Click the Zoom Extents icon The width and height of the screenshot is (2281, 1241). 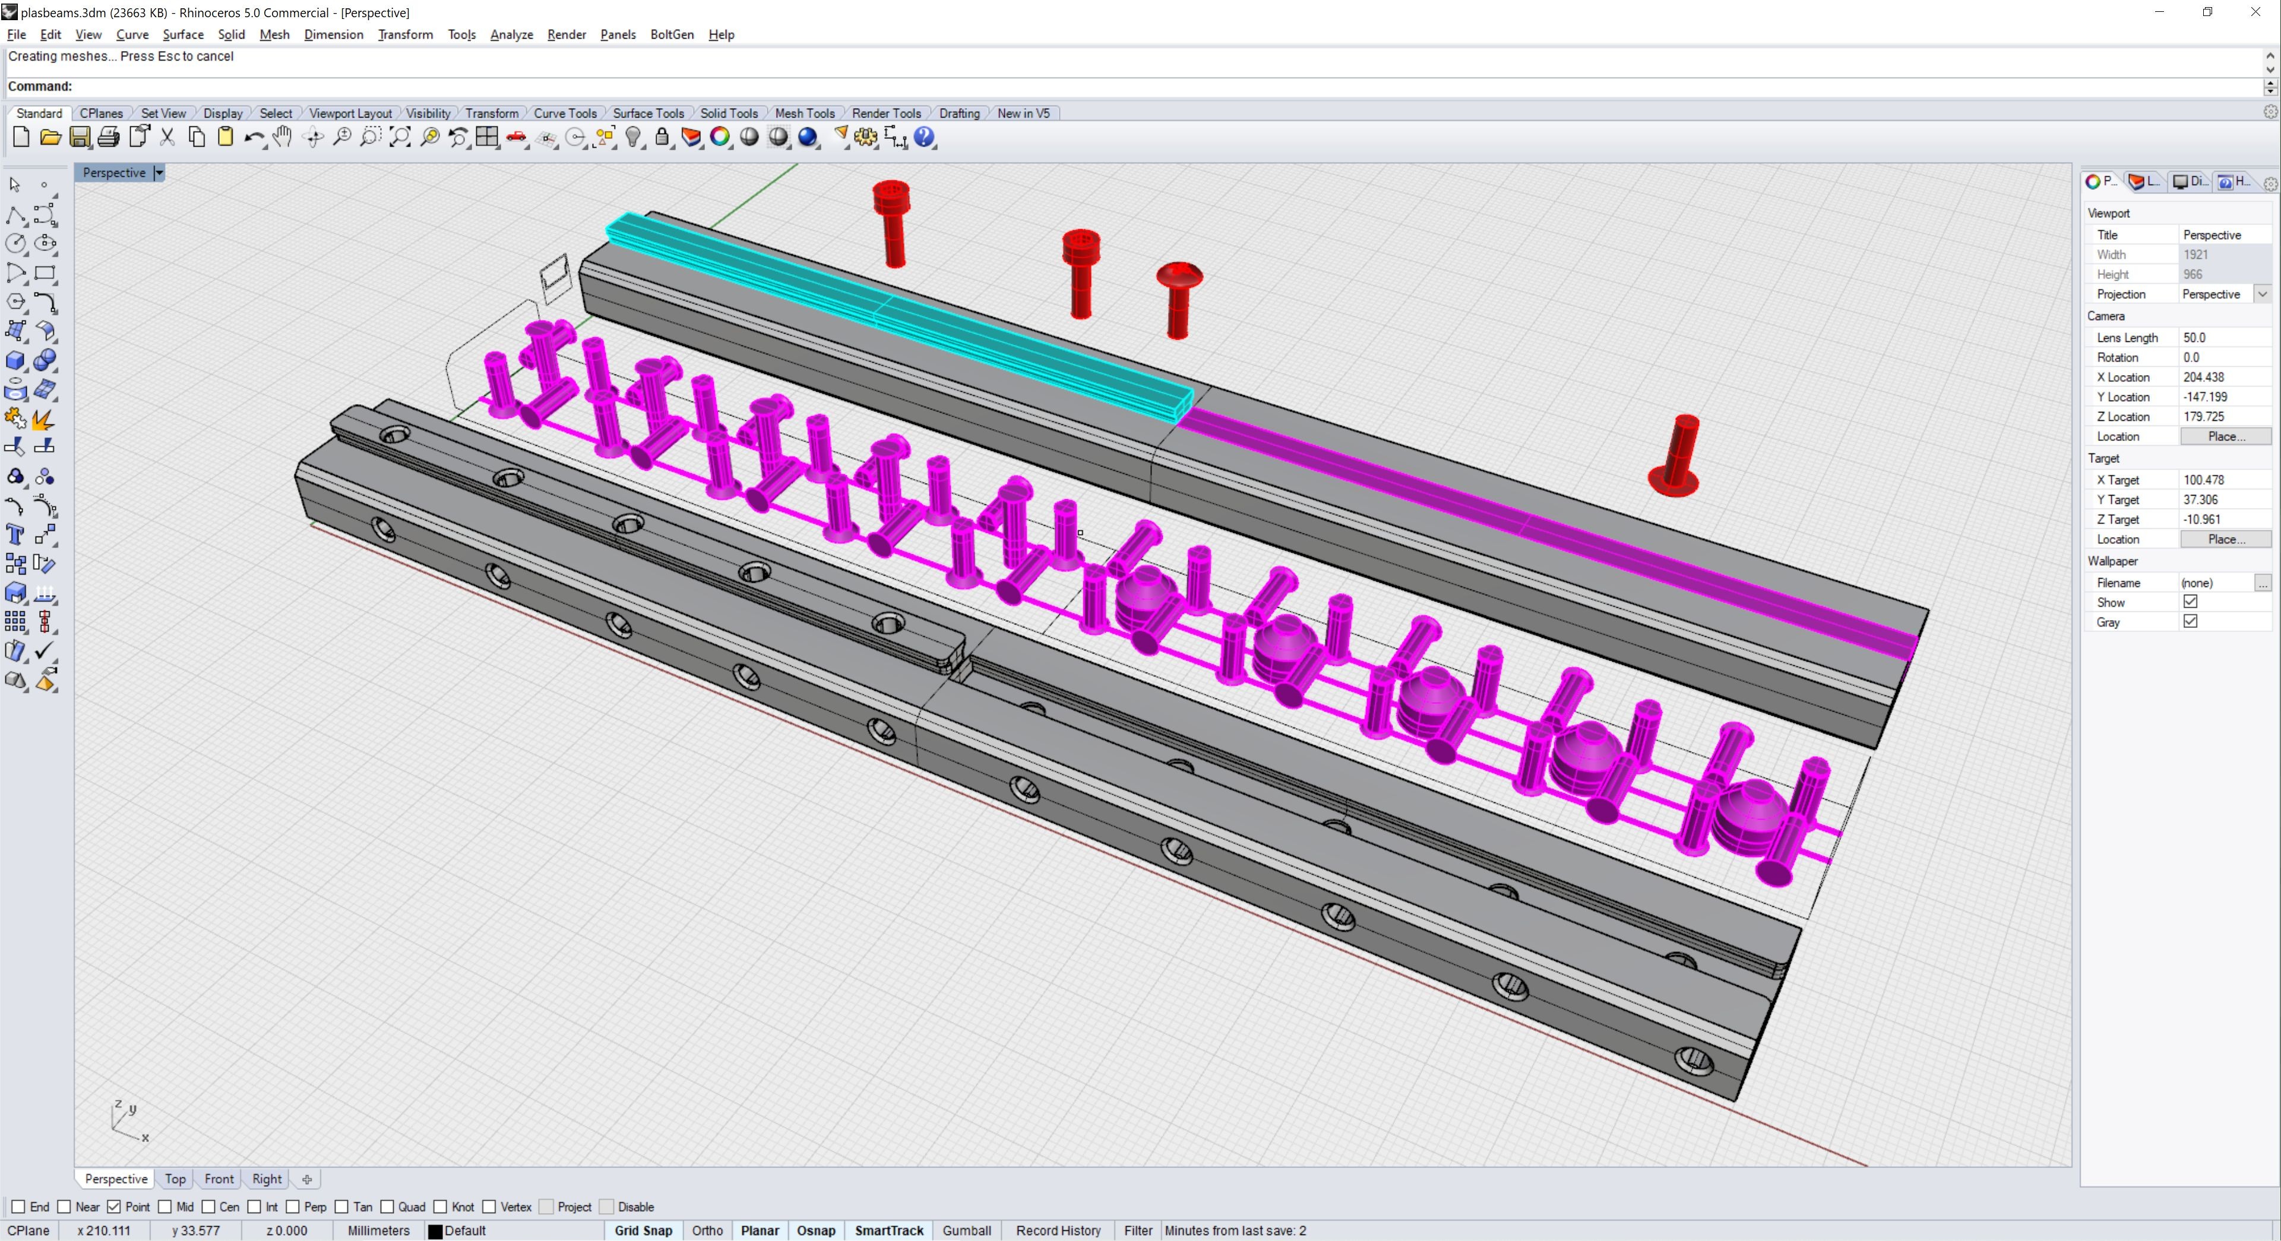pos(400,137)
